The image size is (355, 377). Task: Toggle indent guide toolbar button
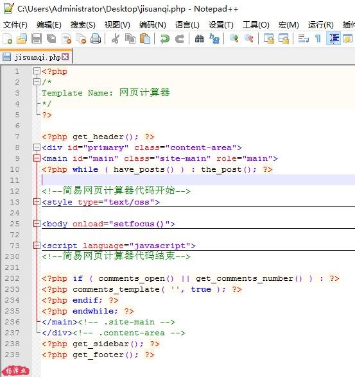coord(333,38)
